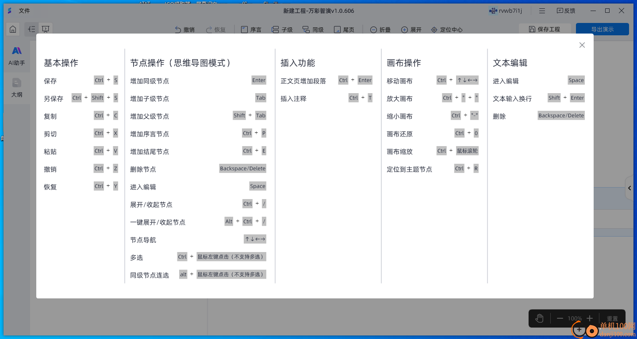The image size is (637, 339).
Task: Click 恢复 redo in toolbar
Action: [x=216, y=30]
